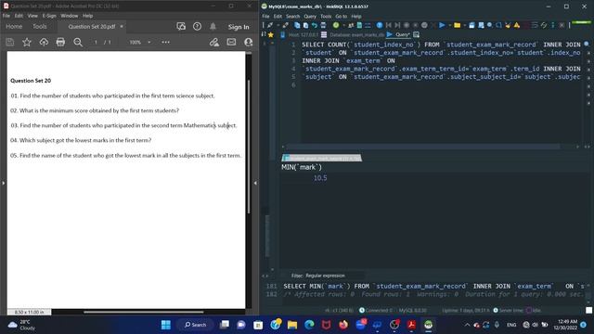Add a new query tab icon
The width and height of the screenshot is (594, 334).
(x=417, y=35)
